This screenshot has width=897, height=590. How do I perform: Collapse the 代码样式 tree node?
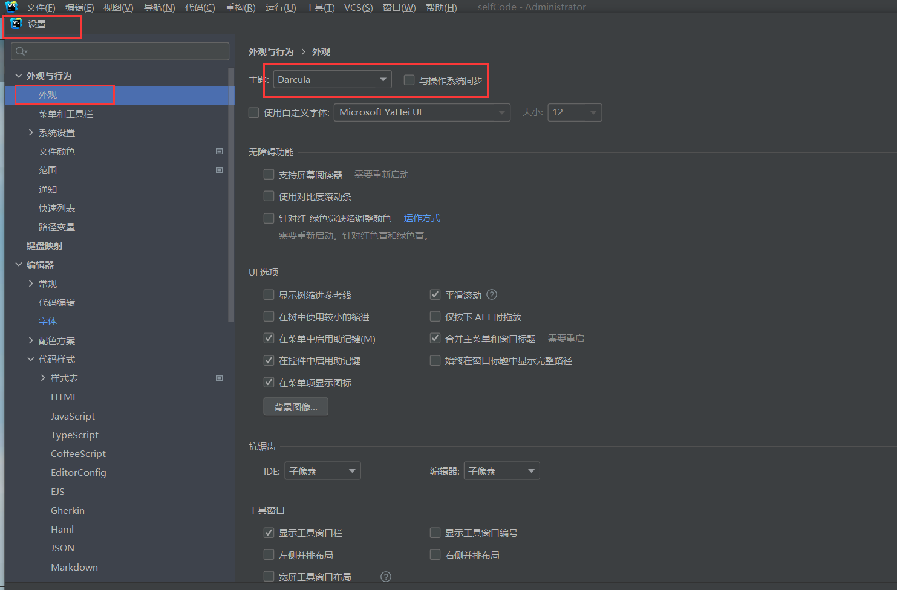click(31, 359)
